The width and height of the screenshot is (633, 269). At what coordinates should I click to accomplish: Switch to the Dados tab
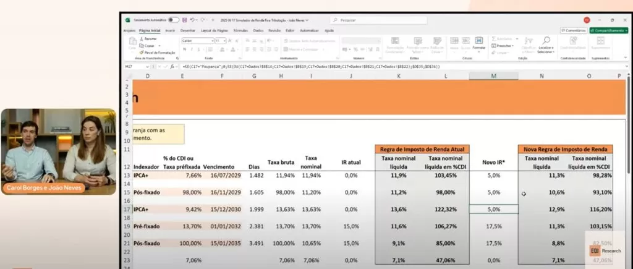point(258,31)
